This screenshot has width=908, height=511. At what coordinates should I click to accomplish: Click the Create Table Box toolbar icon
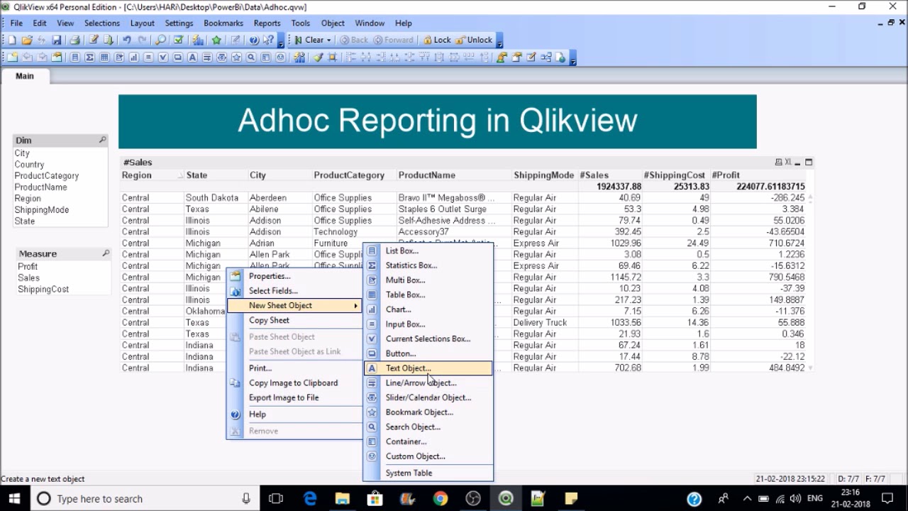(104, 57)
